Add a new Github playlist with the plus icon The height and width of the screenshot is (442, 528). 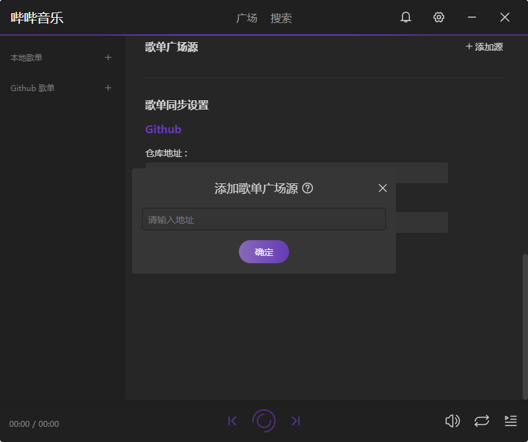[108, 88]
